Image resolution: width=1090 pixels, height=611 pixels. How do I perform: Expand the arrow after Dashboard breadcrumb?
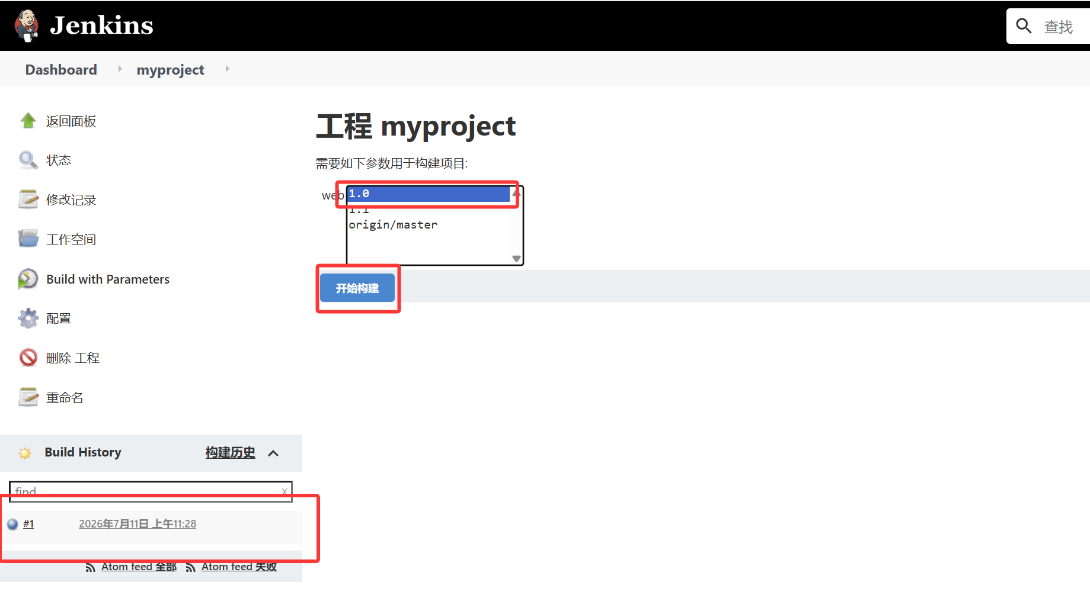(120, 69)
